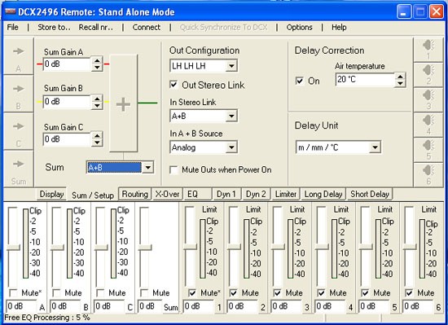Viewport: 448px width, 325px height.
Task: Switch to the Dyn 2 tab
Action: click(x=256, y=194)
